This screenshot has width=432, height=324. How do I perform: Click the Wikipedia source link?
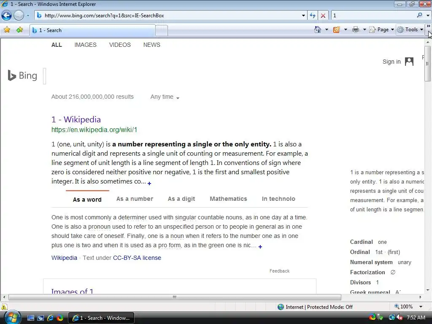point(64,258)
